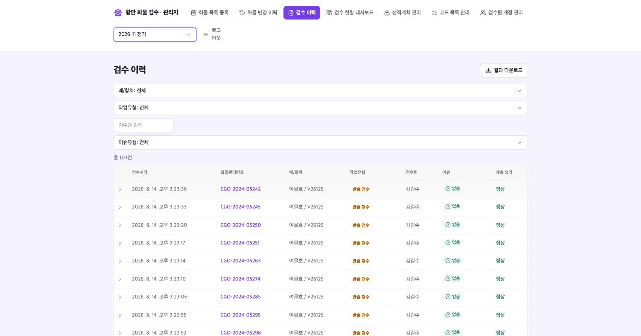Open 화물 변경 이력 page
641x336 pixels.
click(x=258, y=13)
